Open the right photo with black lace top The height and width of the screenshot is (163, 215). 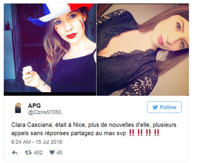[143, 50]
